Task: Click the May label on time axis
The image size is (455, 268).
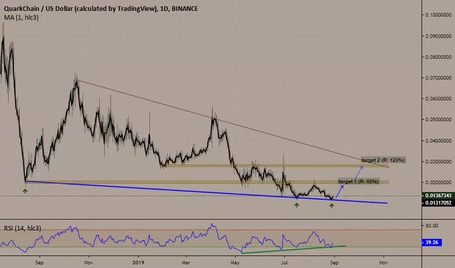Action: coord(235,263)
